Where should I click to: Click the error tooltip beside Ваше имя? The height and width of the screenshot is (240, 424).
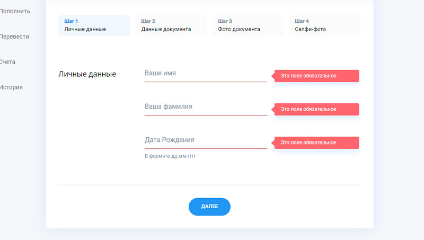coord(316,76)
